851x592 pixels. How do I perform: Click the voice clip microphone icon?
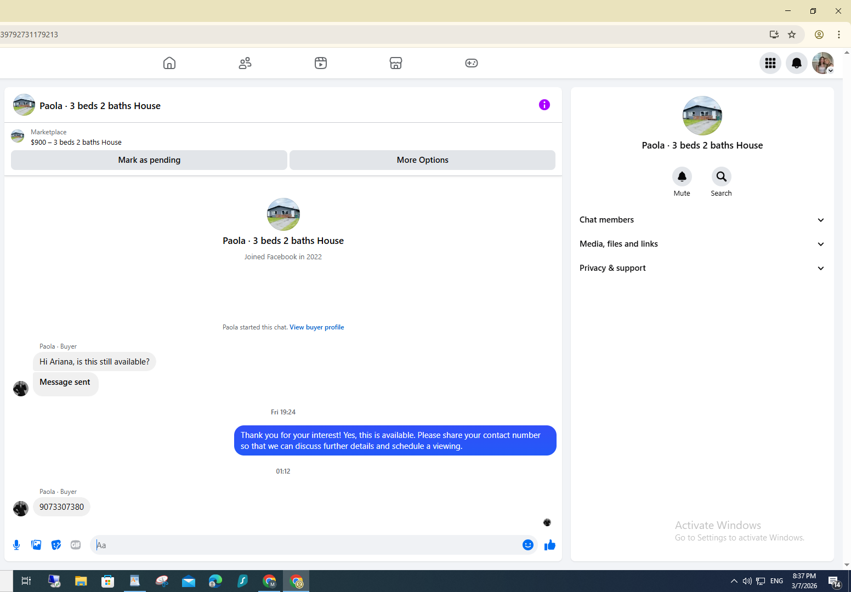(16, 545)
